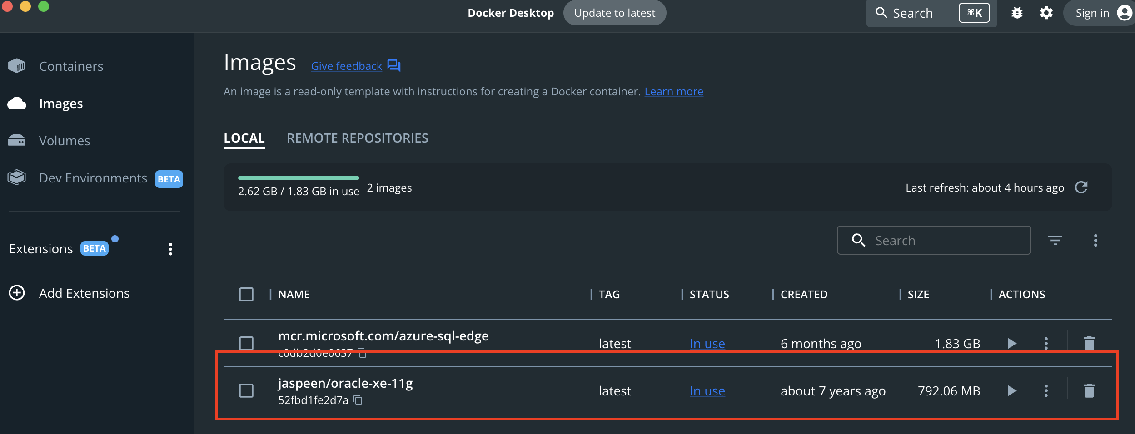Click In use status for azure-sql-edge
Image resolution: width=1135 pixels, height=434 pixels.
(707, 344)
